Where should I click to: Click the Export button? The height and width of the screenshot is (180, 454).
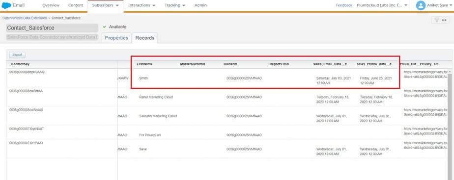coord(17,54)
